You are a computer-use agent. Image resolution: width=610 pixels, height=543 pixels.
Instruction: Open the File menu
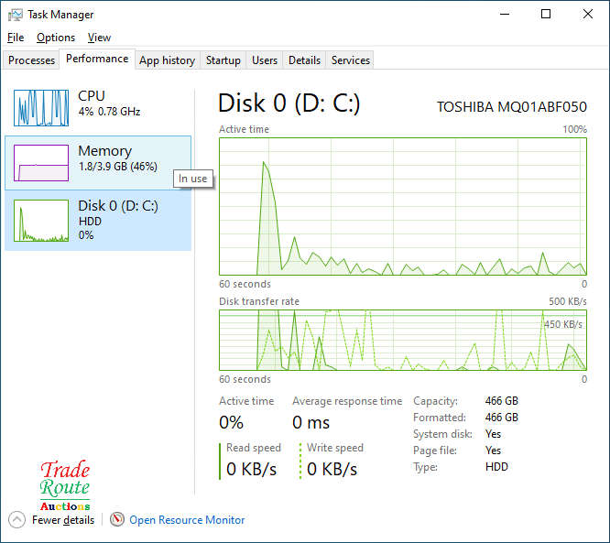pos(15,38)
